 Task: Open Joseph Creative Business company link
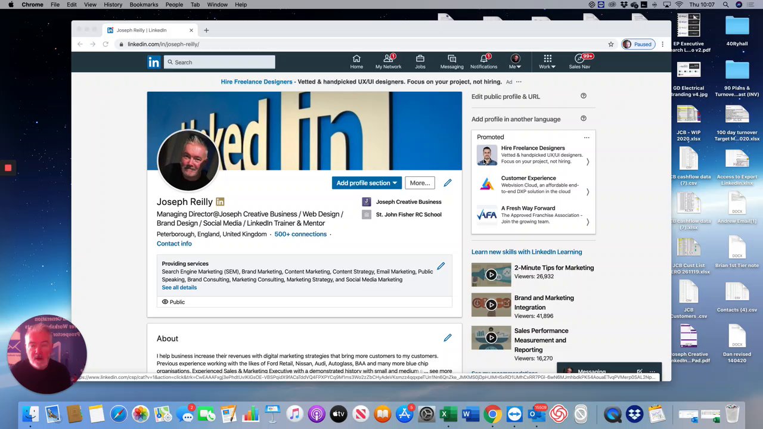408,202
